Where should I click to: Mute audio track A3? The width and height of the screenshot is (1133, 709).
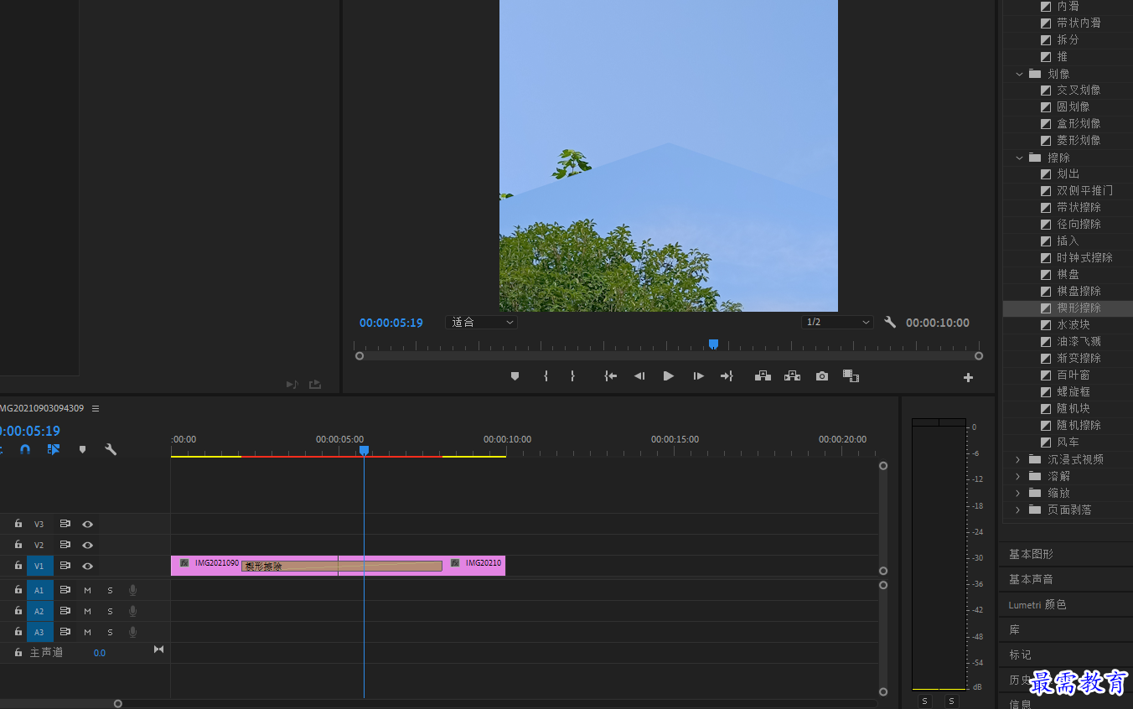pos(87,632)
